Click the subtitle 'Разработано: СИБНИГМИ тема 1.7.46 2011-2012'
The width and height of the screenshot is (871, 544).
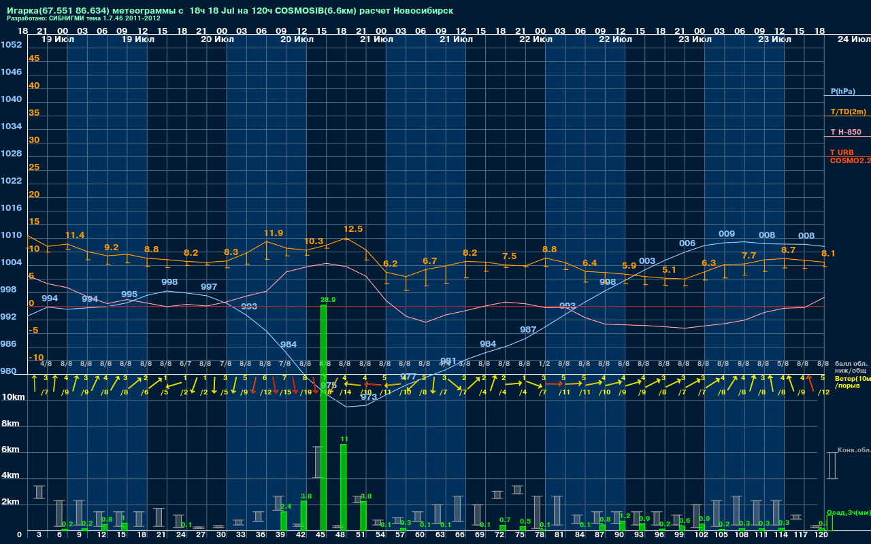(84, 19)
